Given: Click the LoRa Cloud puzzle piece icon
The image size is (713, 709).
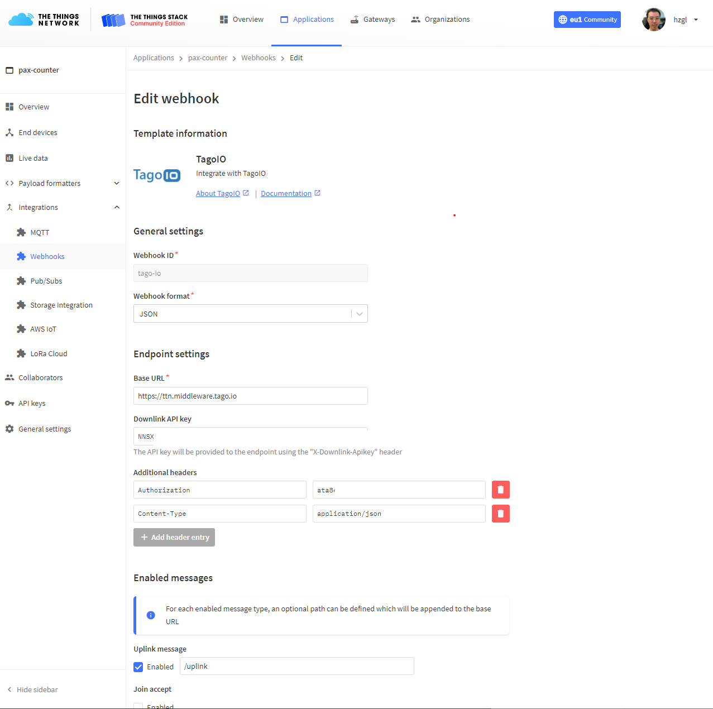Looking at the screenshot, I should (21, 353).
